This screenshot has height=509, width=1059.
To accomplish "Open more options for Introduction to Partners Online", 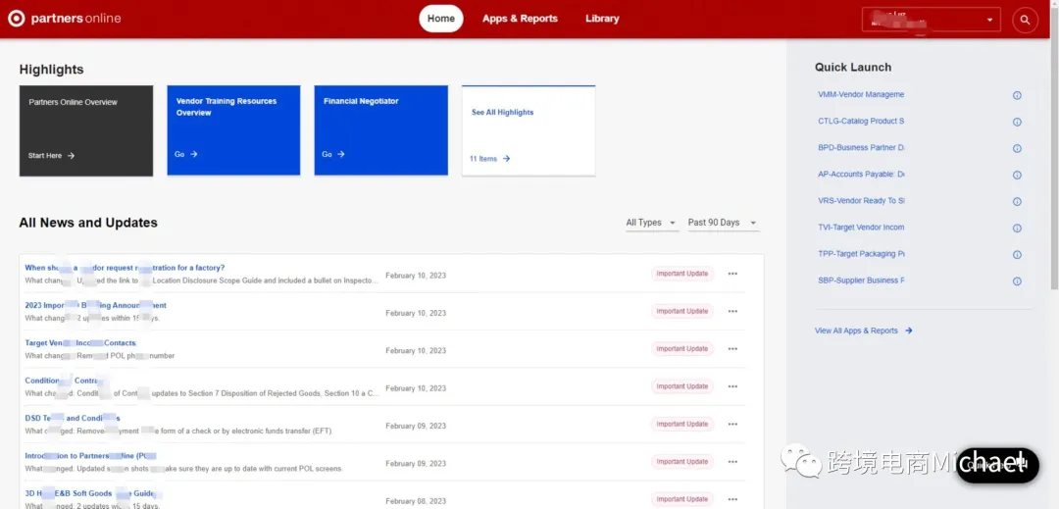I will (x=732, y=462).
